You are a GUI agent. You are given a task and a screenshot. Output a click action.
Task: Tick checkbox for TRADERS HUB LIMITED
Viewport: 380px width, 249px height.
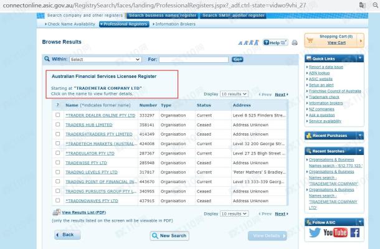(x=57, y=125)
